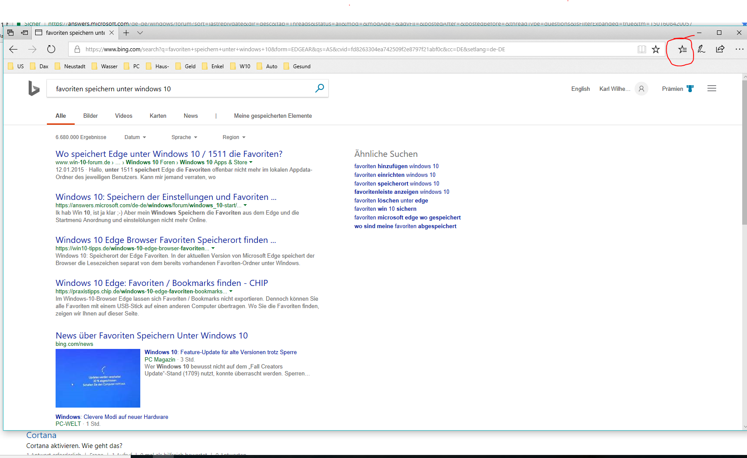747x458 pixels.
Task: Open the PC favorites folder
Action: [132, 66]
